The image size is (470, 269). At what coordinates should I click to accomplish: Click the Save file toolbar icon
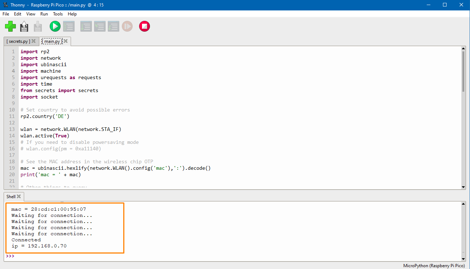tap(38, 26)
